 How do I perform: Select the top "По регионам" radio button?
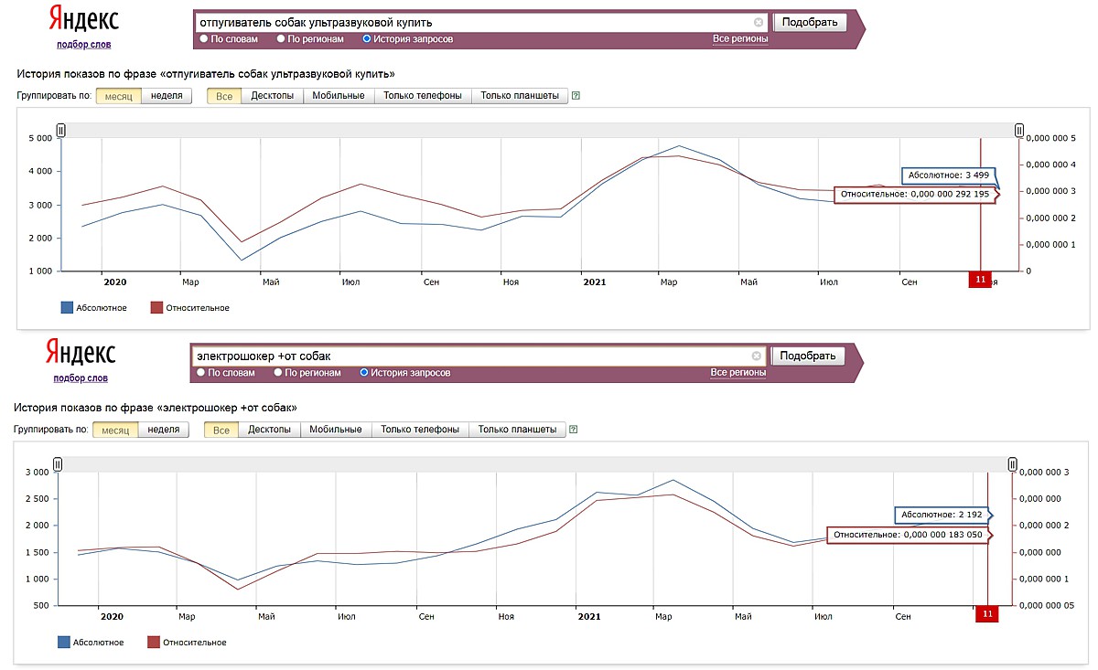point(280,39)
